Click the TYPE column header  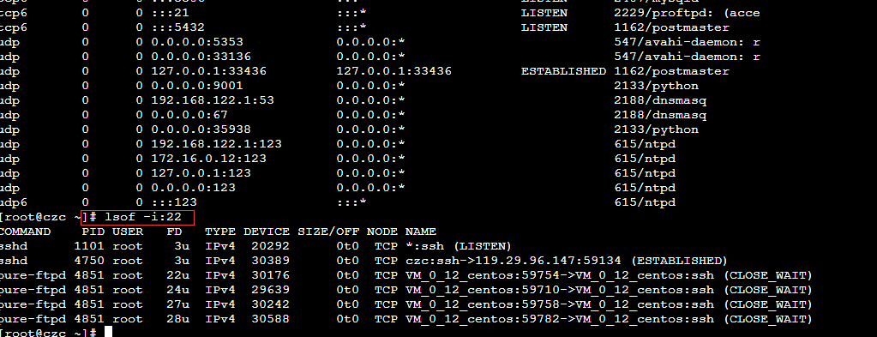[x=219, y=232]
